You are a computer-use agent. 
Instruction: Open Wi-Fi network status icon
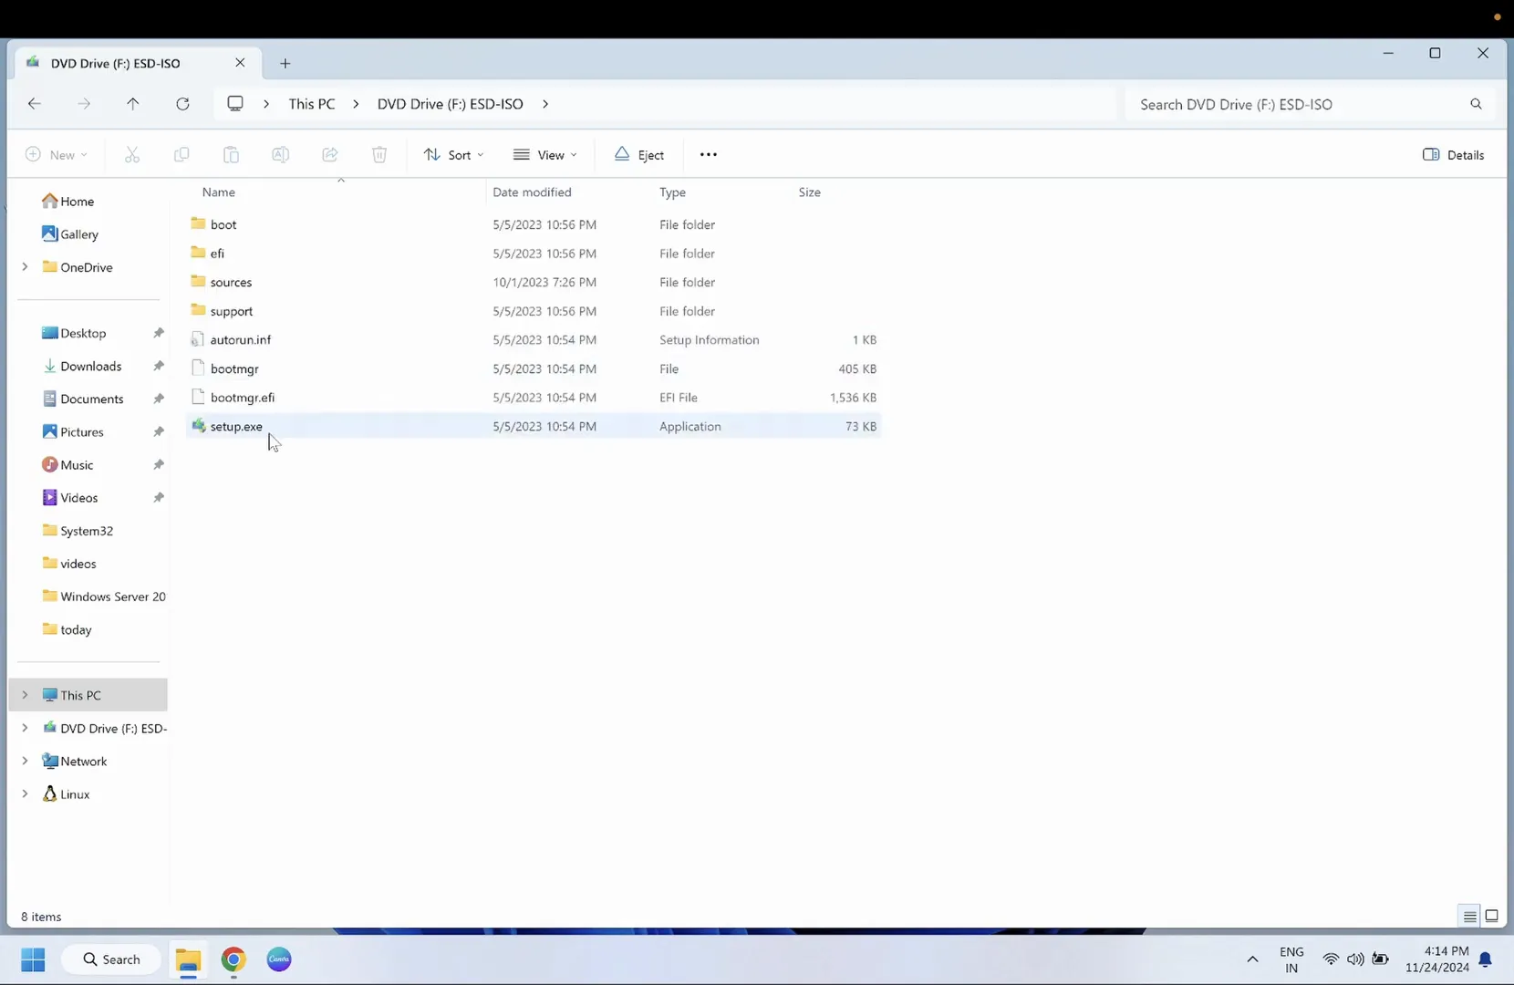tap(1331, 959)
